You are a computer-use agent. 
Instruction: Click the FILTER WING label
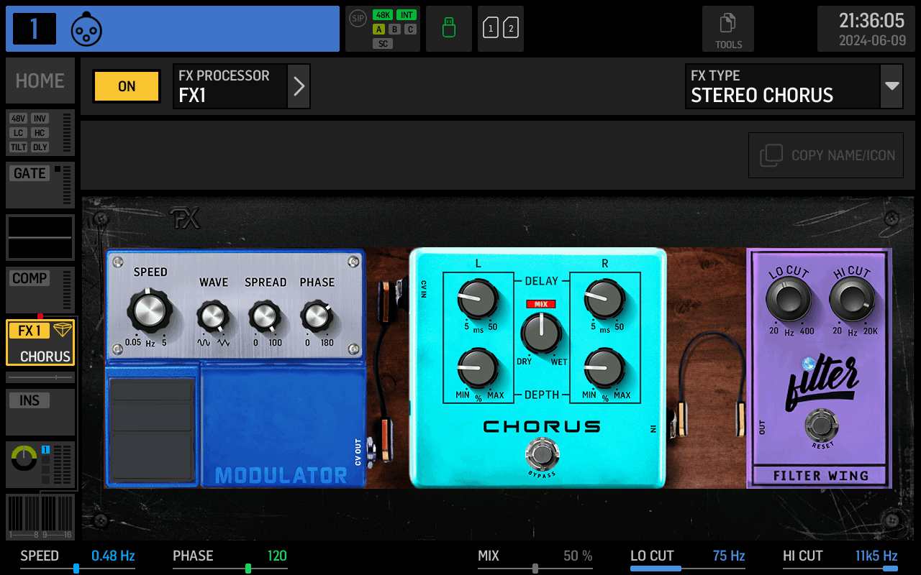coord(821,475)
